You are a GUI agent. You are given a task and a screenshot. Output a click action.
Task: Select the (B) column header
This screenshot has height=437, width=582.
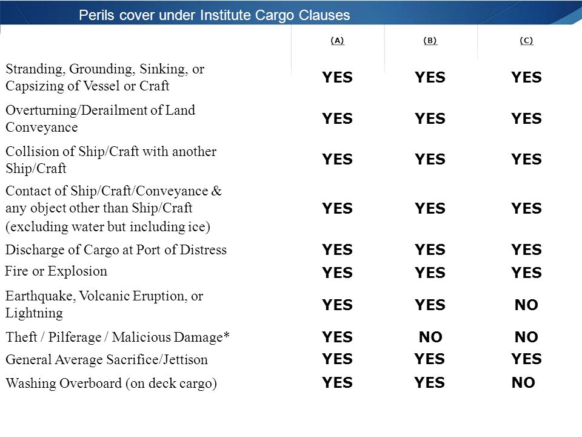(x=430, y=41)
